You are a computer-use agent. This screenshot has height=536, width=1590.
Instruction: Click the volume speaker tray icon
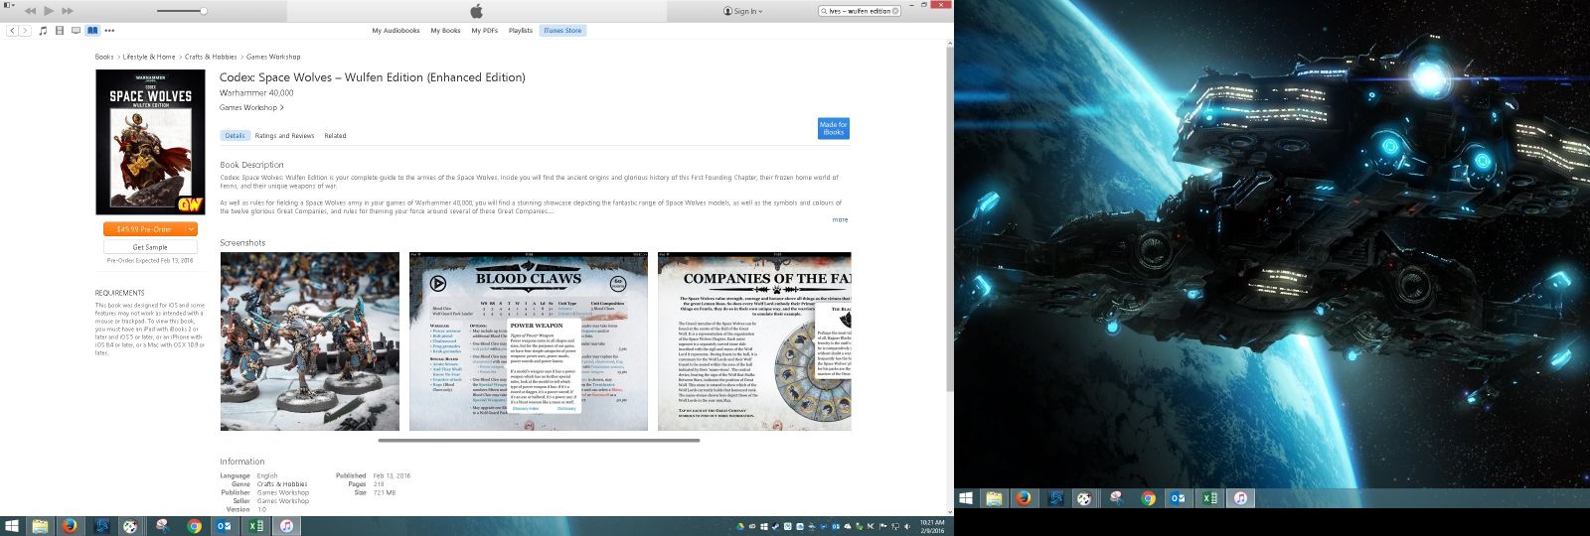point(906,526)
